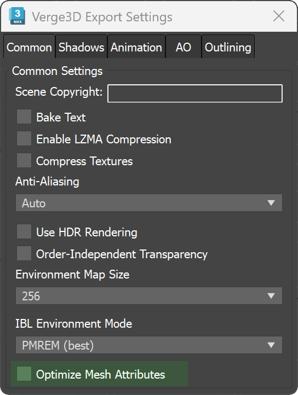Expand the Environment Map Size dropdown showing 256
Viewport: 298px width, 395px height.
[x=149, y=296]
